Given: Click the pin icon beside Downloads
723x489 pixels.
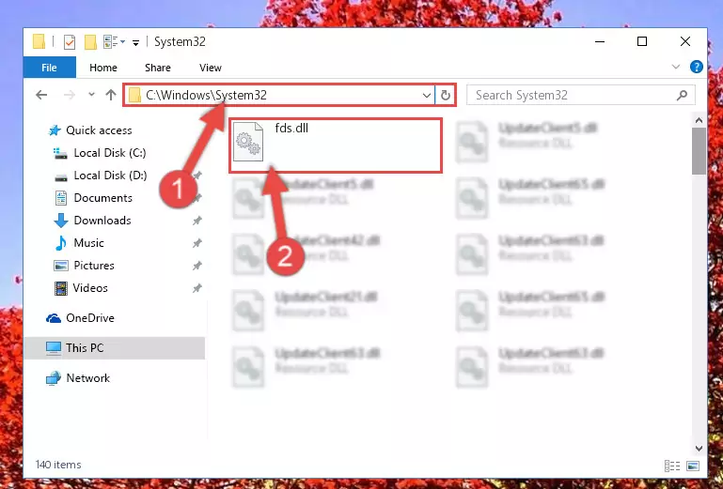Looking at the screenshot, I should [x=196, y=221].
